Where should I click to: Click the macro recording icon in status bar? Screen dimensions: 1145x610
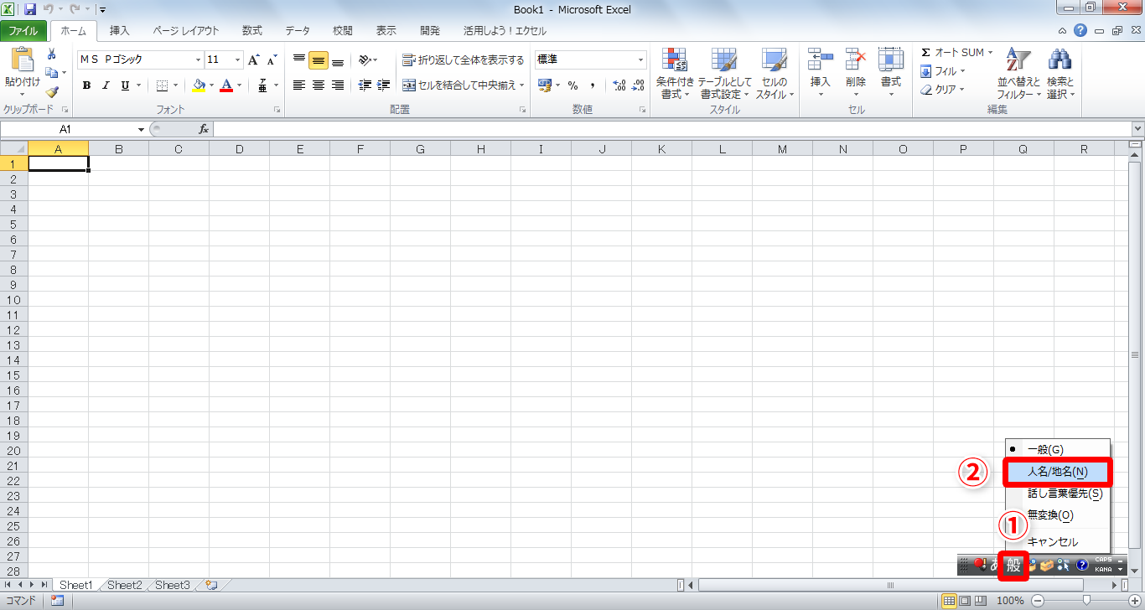[57, 600]
